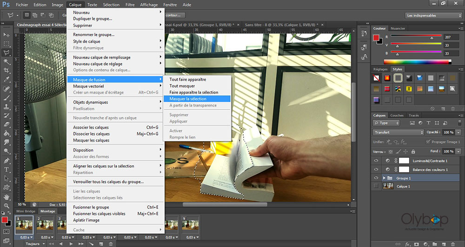Select the Clone Stamp tool
The image size is (465, 247).
tap(6, 107)
